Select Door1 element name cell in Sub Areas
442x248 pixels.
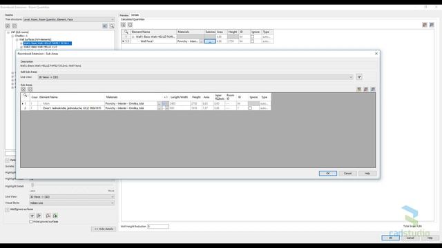tap(72, 108)
